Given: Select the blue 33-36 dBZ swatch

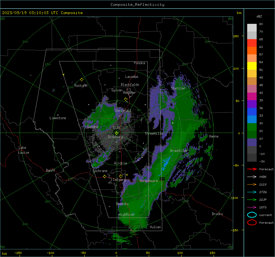Looking at the screenshot, I should tap(252, 112).
